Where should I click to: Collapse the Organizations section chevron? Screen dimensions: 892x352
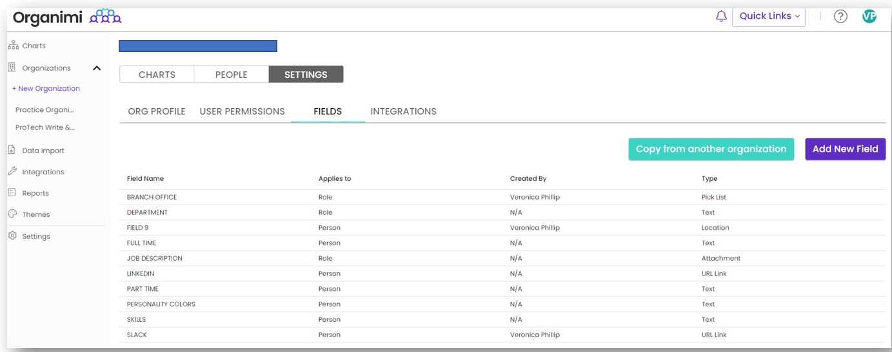click(97, 68)
